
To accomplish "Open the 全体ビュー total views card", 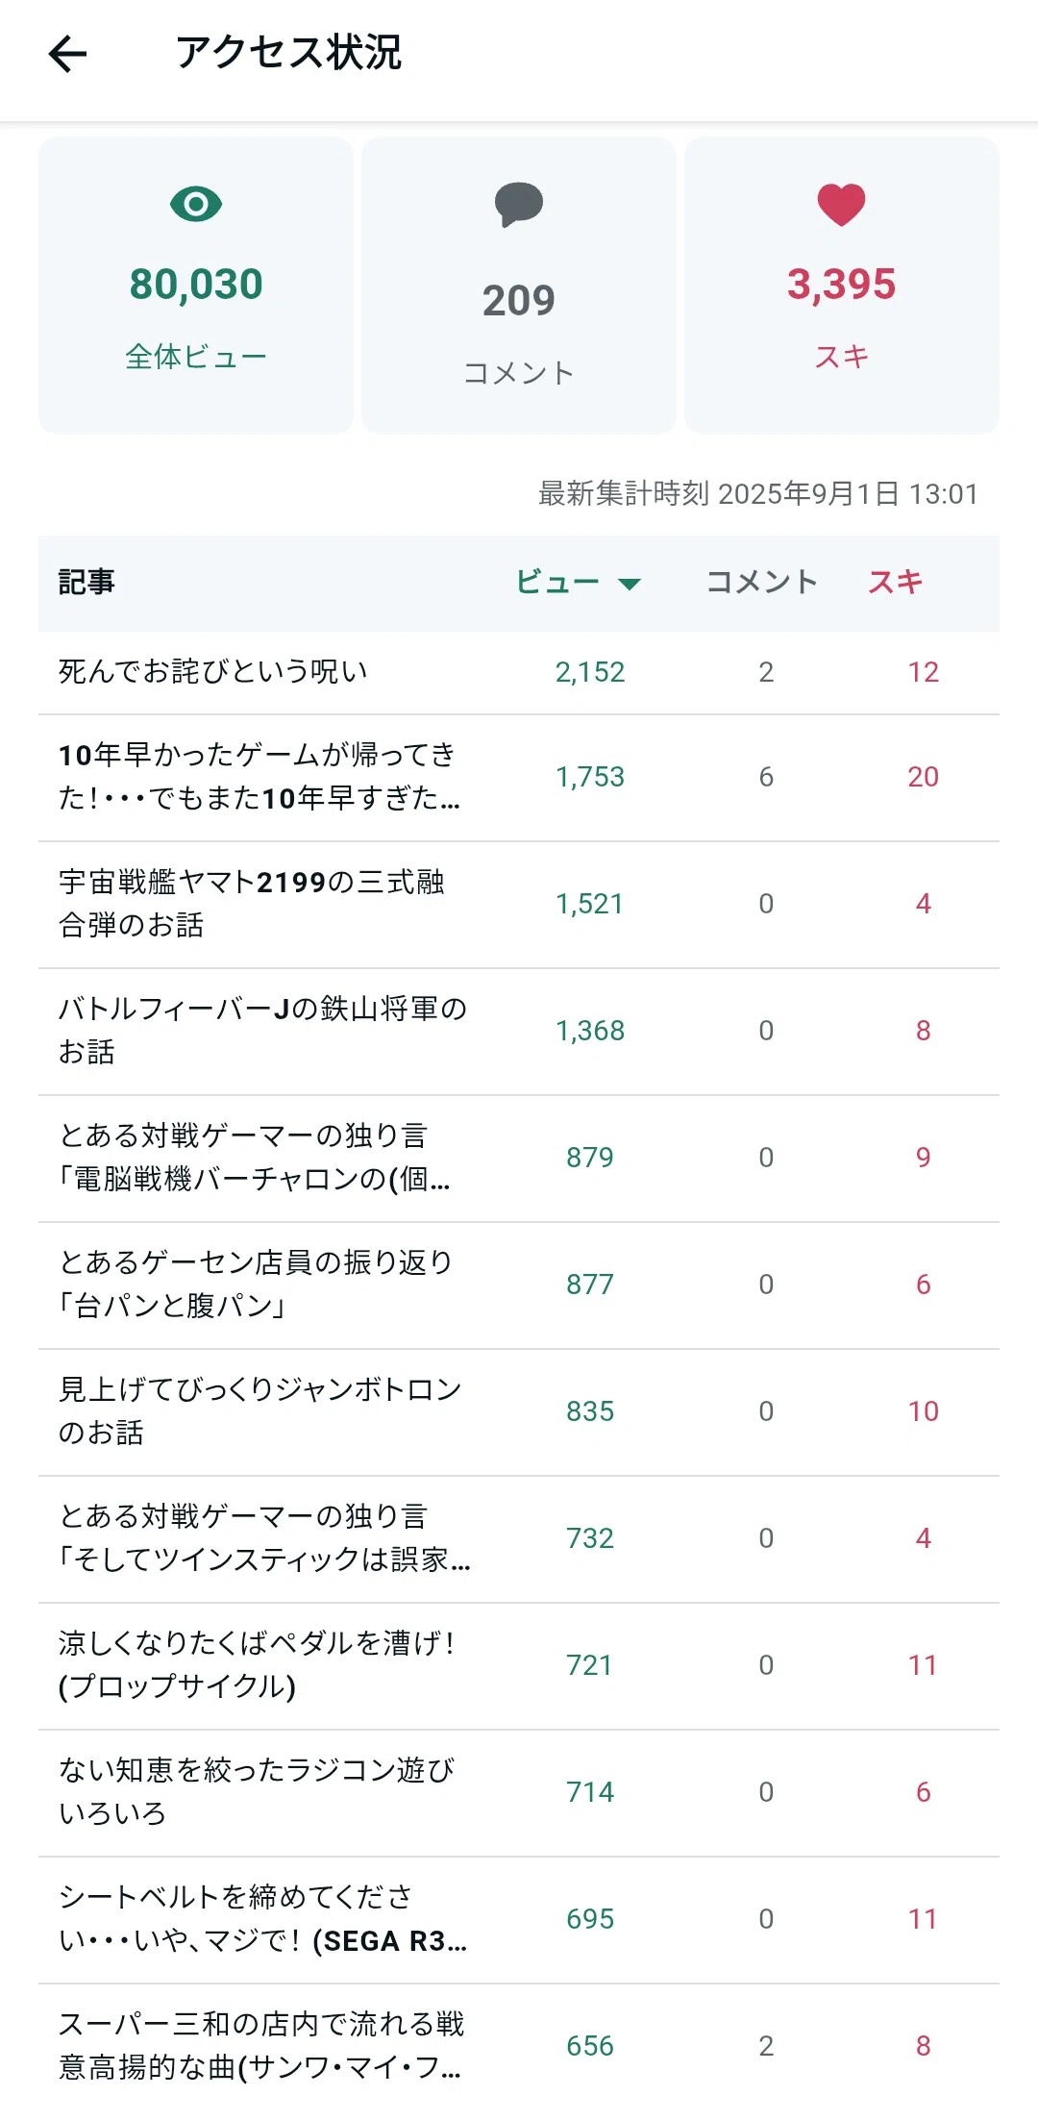I will click(x=196, y=286).
